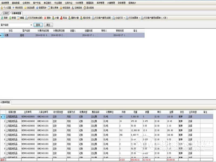
Task: Click the 锁定系统 lock system icon
Action: click(x=61, y=8)
